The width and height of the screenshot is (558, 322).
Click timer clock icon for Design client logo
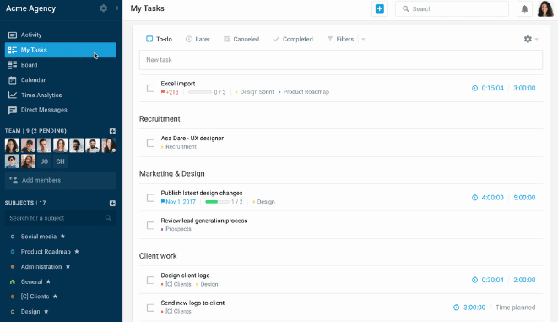474,280
